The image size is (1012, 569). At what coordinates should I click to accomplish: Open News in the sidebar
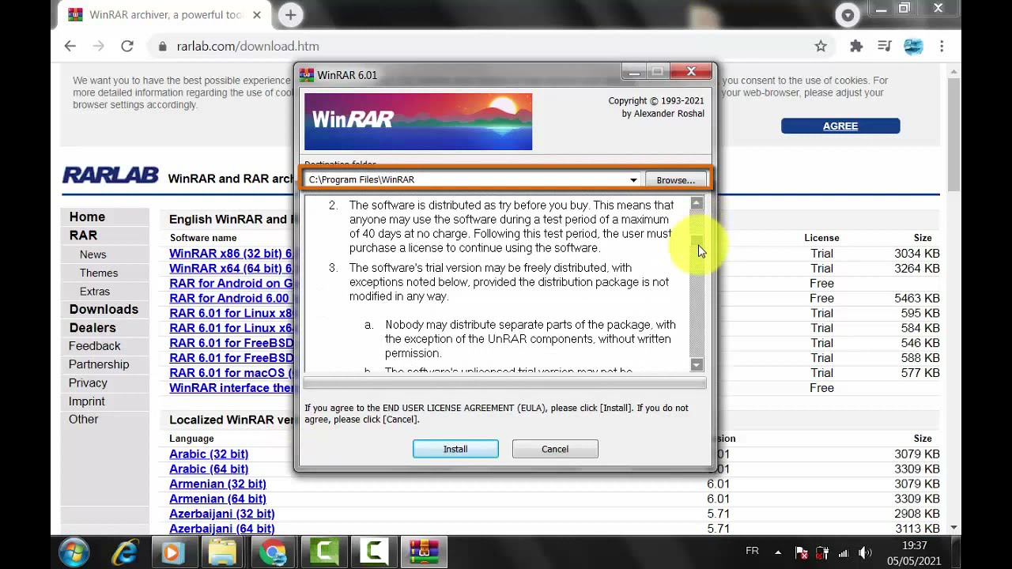point(93,254)
